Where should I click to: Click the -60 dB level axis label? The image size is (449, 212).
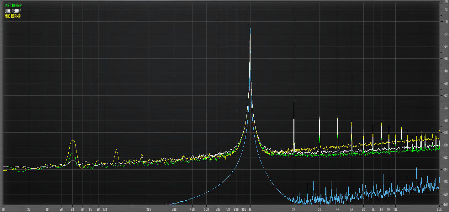[x=446, y=83]
